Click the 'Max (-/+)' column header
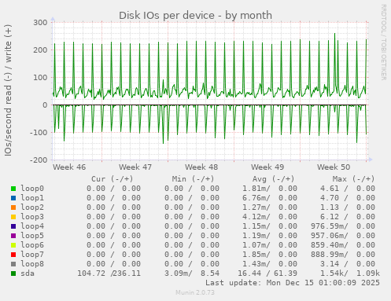 click(x=354, y=179)
